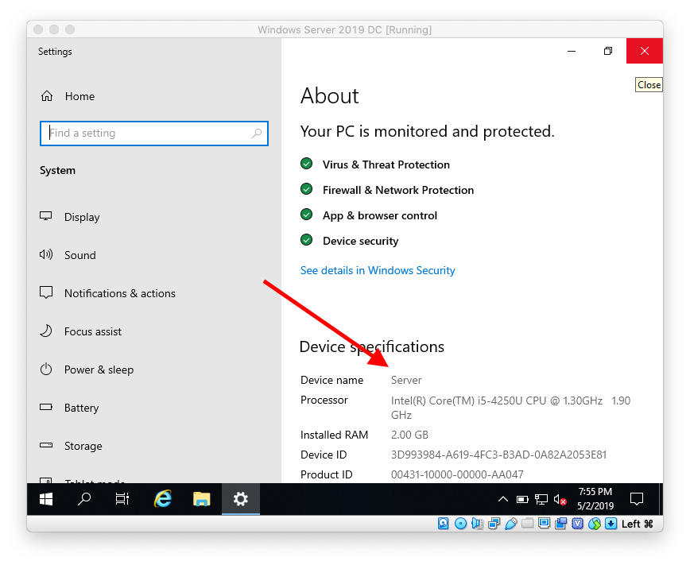Open Power & sleep settings
The width and height of the screenshot is (690, 565).
86,370
